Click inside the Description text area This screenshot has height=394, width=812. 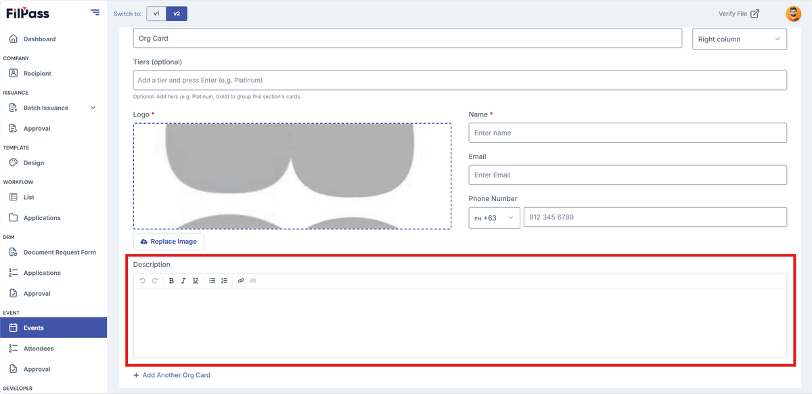click(460, 322)
